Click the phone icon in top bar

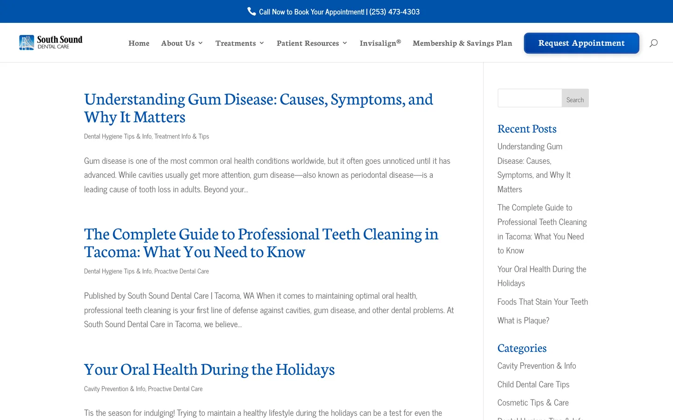pyautogui.click(x=251, y=11)
